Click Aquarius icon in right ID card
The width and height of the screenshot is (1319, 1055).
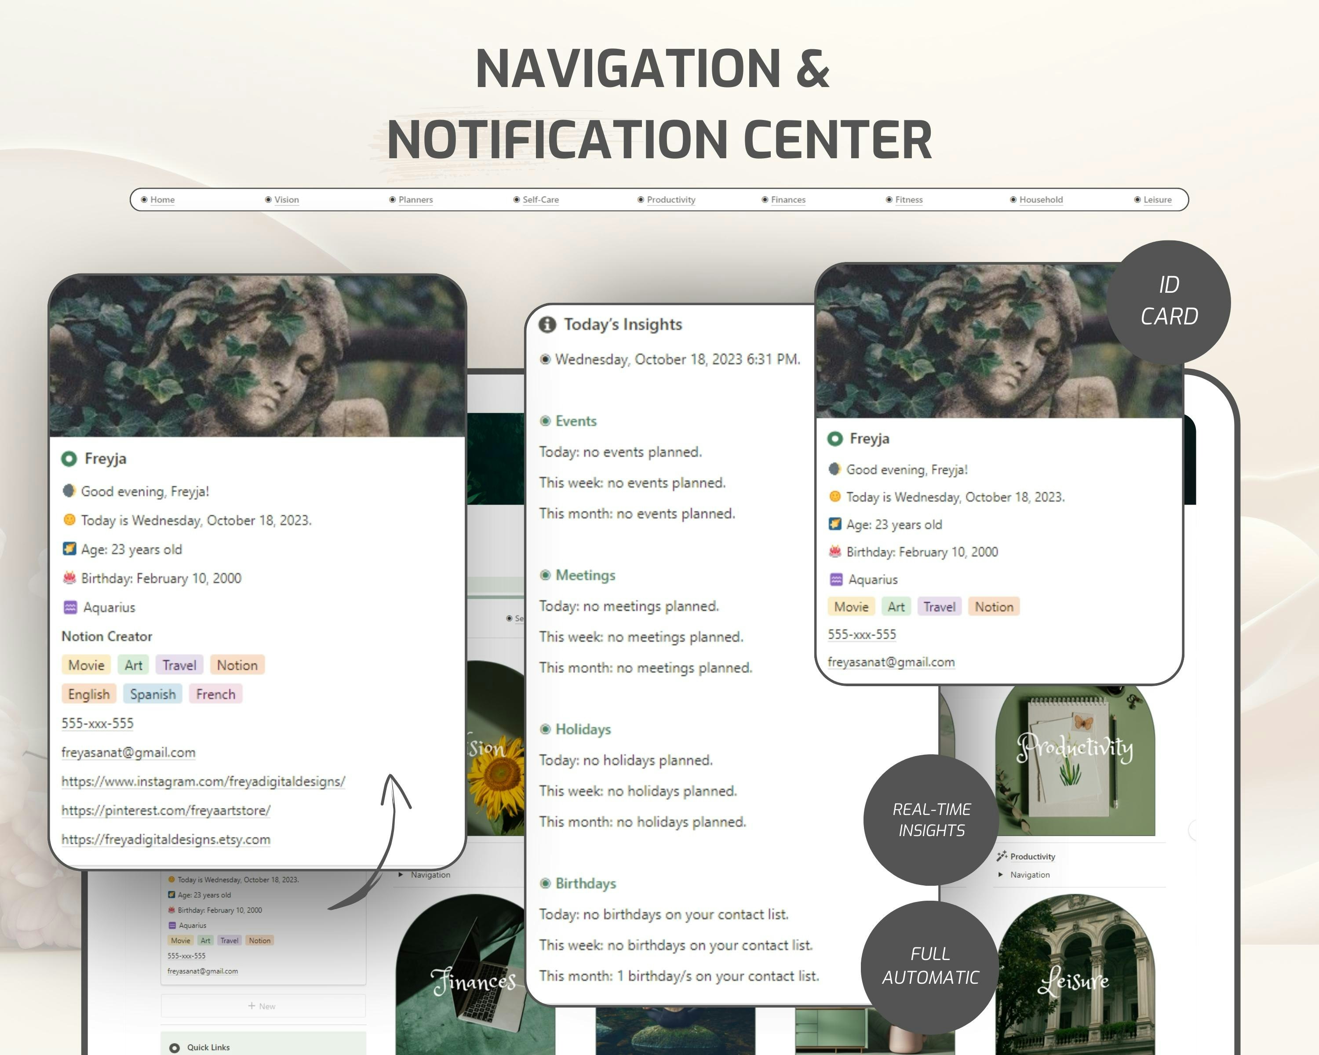pyautogui.click(x=836, y=579)
